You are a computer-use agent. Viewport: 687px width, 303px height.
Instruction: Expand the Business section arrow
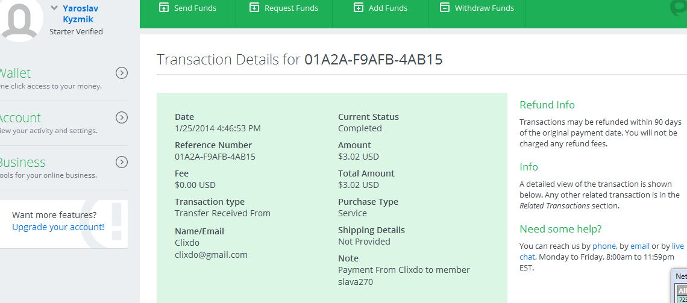[122, 162]
